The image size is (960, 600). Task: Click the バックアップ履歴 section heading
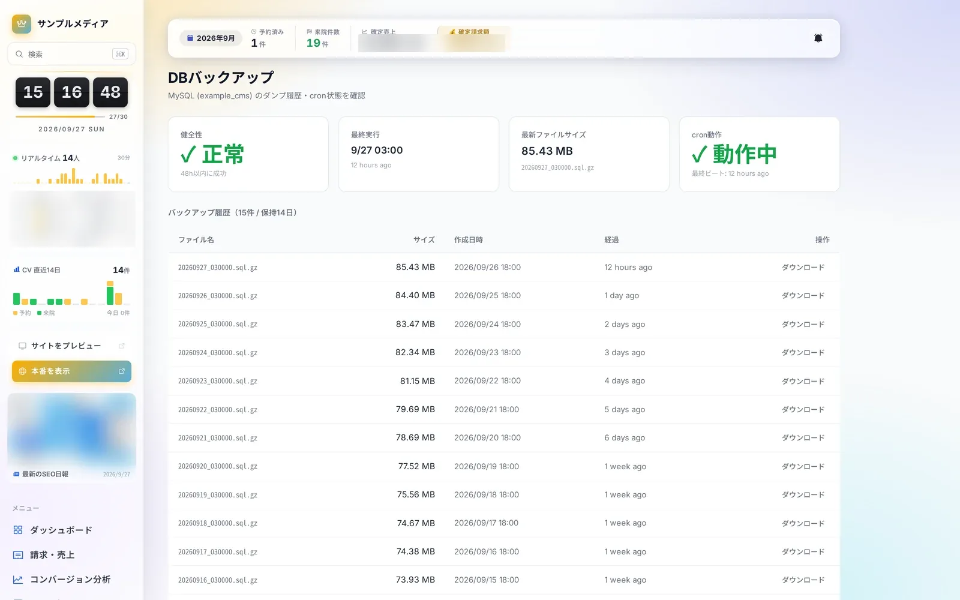click(x=232, y=212)
